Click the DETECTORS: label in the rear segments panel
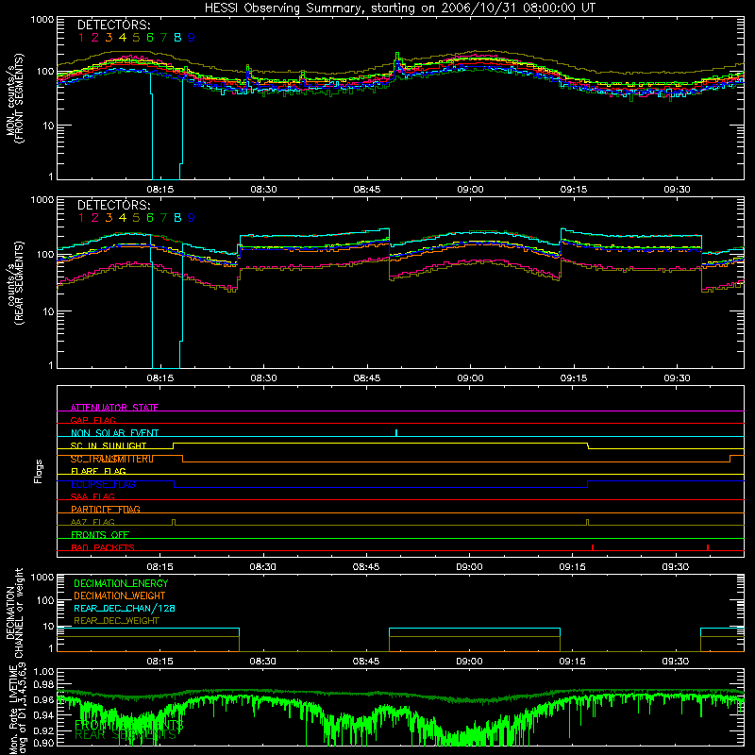The width and height of the screenshot is (755, 755). click(x=114, y=205)
